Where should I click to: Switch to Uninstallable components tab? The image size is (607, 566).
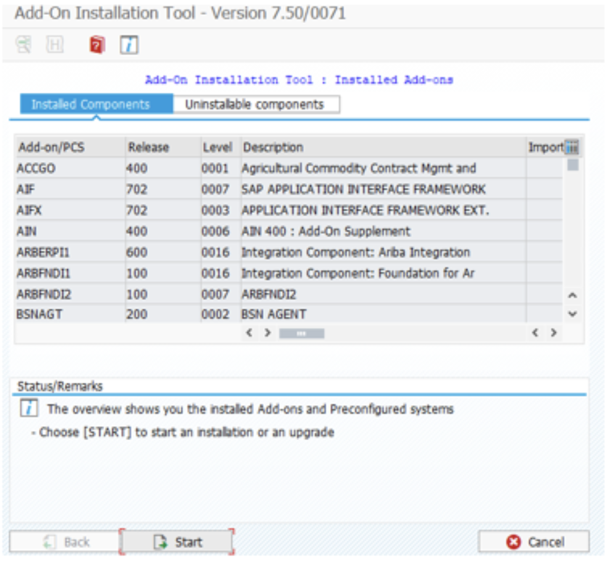point(255,104)
